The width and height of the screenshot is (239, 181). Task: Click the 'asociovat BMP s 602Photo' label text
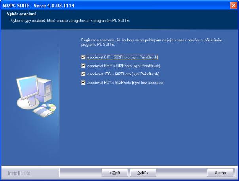123,66
